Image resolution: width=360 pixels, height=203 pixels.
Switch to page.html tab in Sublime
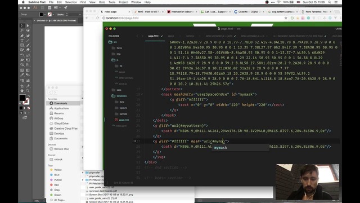coord(154,36)
